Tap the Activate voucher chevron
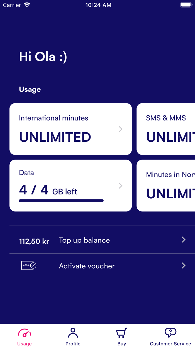195x347 pixels. (x=183, y=265)
